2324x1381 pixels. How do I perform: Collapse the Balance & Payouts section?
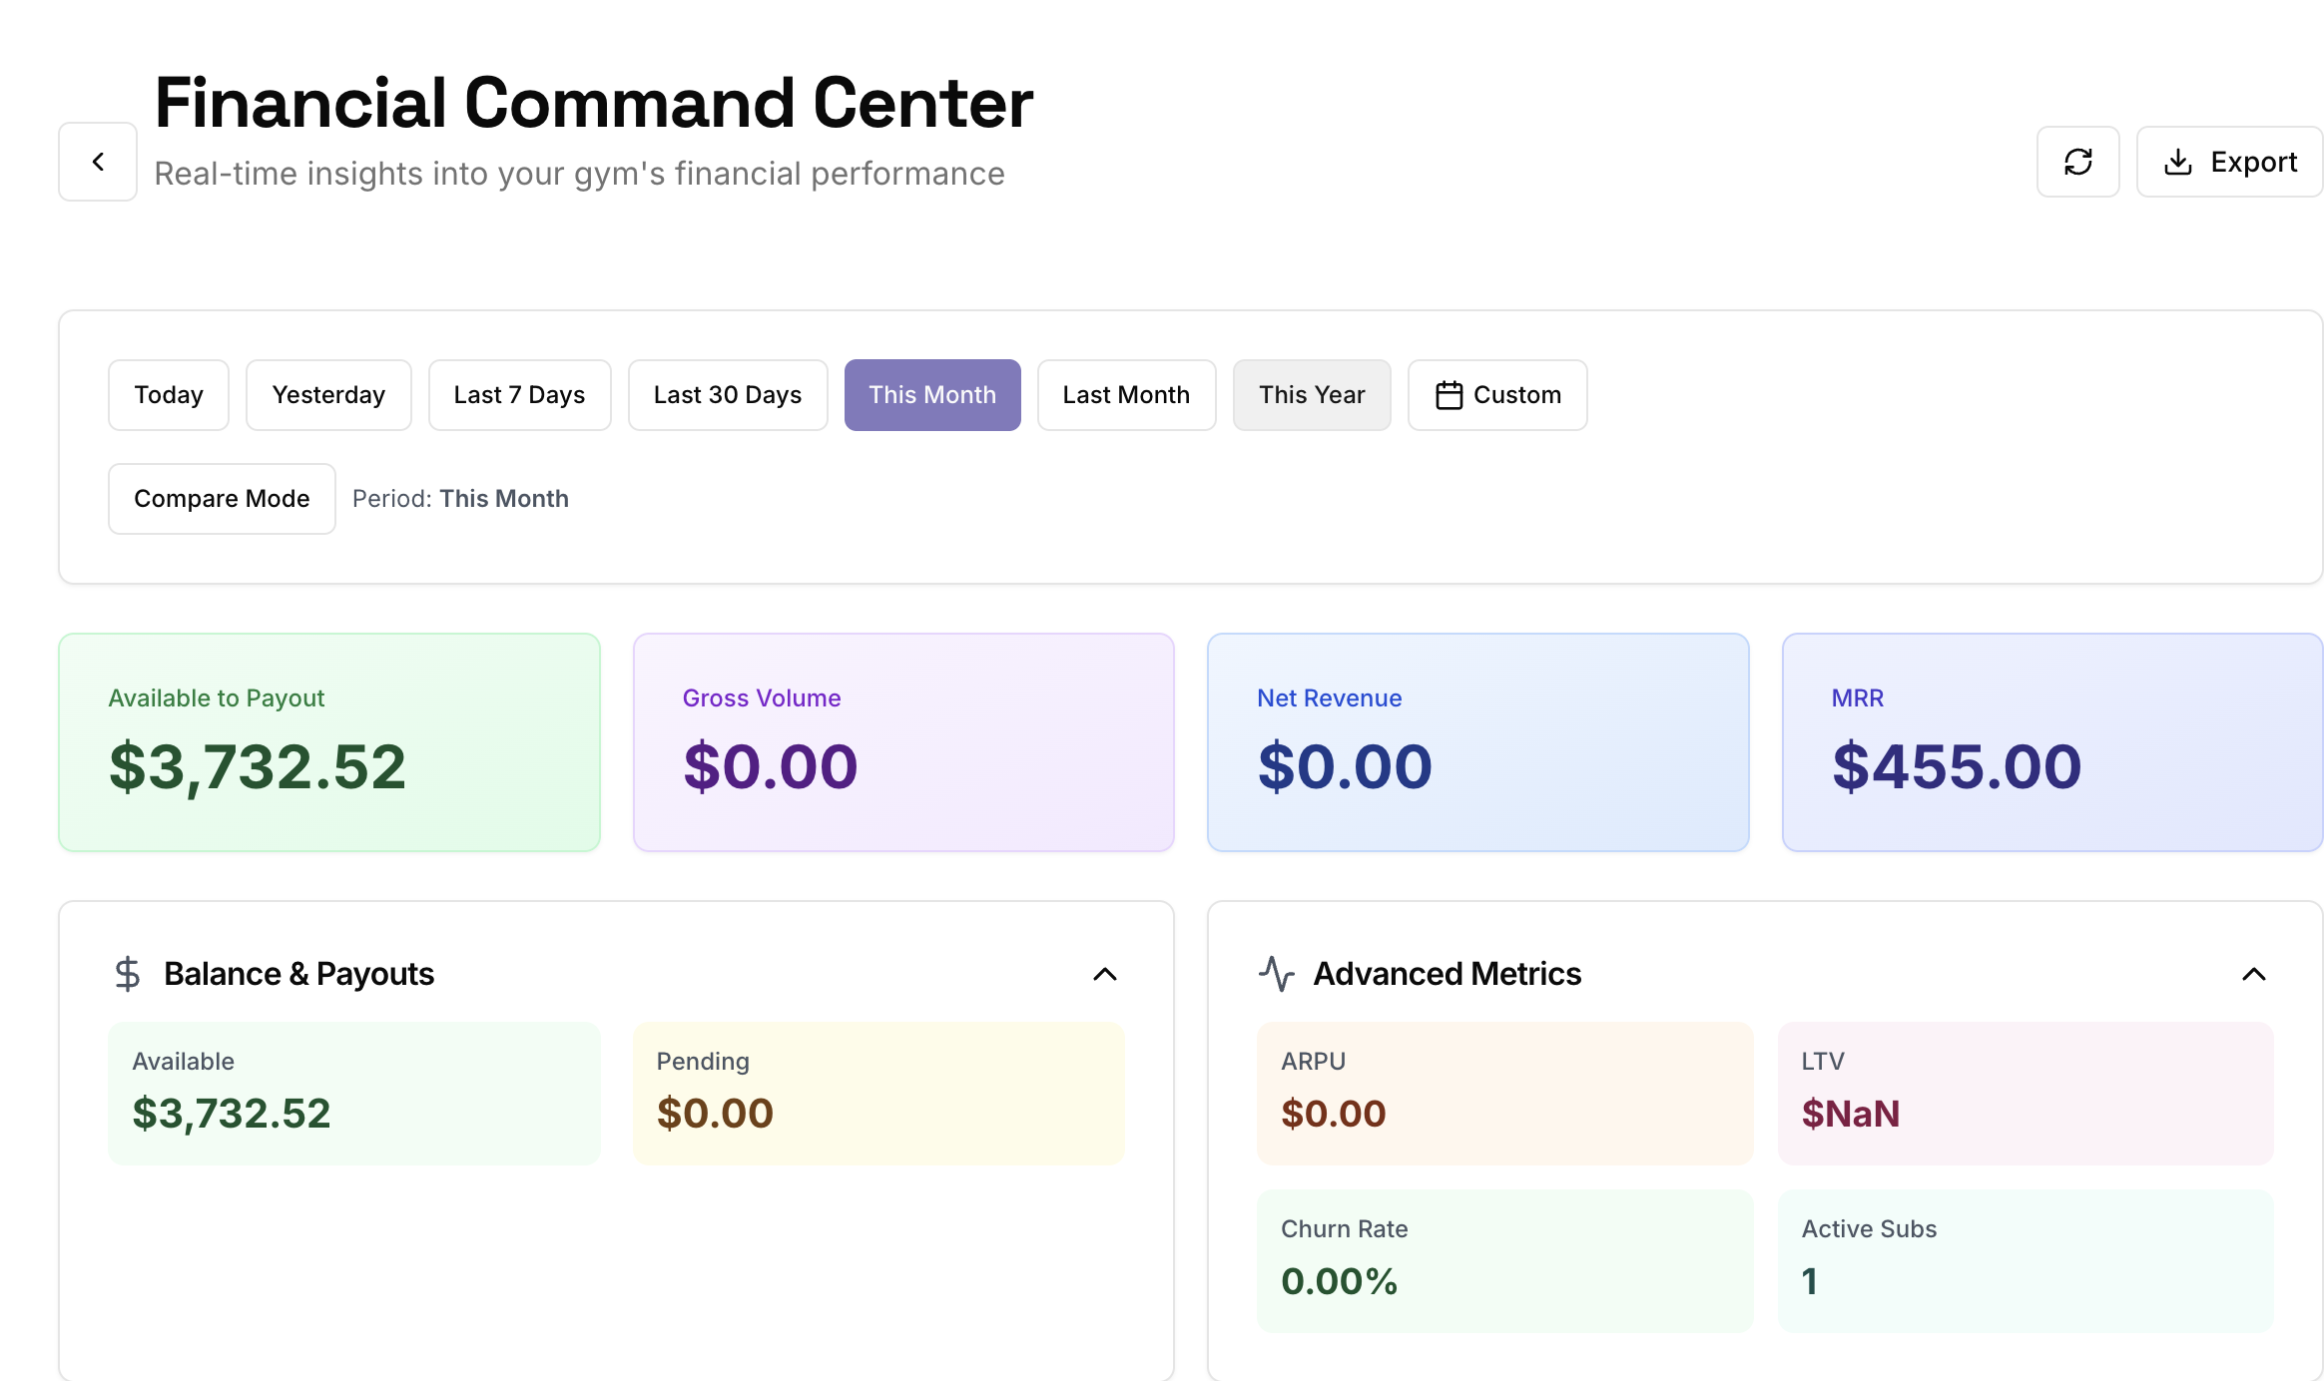[x=1104, y=974]
